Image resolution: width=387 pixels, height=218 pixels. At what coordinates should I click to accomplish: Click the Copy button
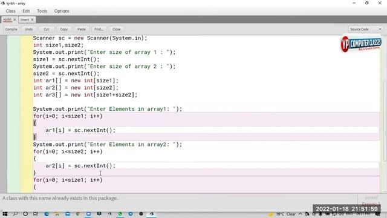(63, 29)
